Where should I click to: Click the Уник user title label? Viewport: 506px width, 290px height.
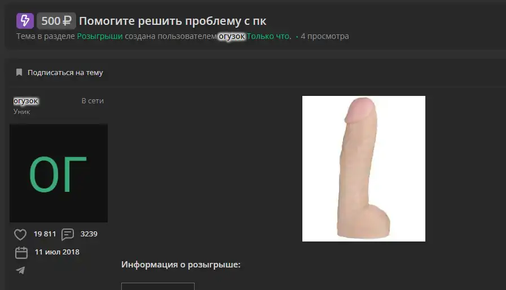[21, 112]
